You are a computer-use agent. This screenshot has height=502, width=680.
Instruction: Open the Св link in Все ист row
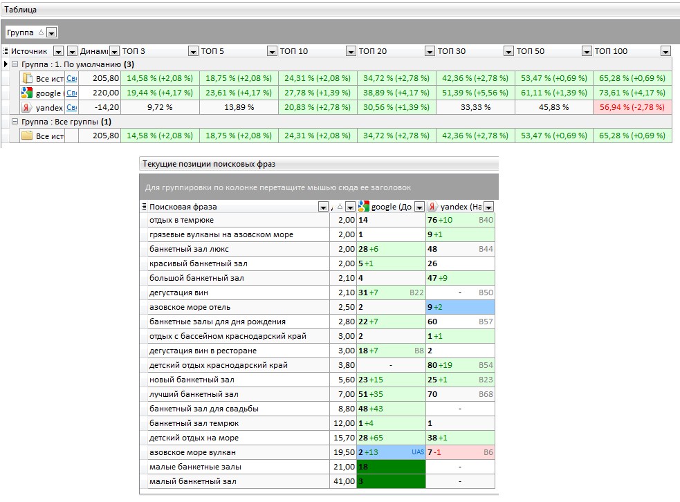tap(71, 79)
